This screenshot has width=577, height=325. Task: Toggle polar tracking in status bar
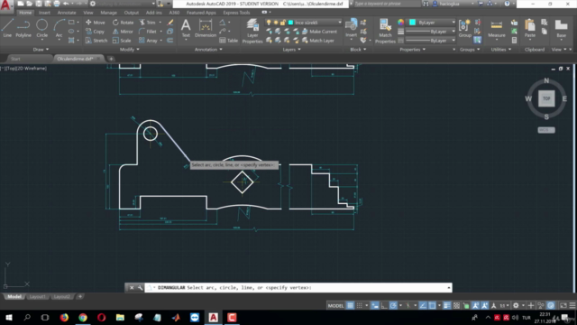393,305
